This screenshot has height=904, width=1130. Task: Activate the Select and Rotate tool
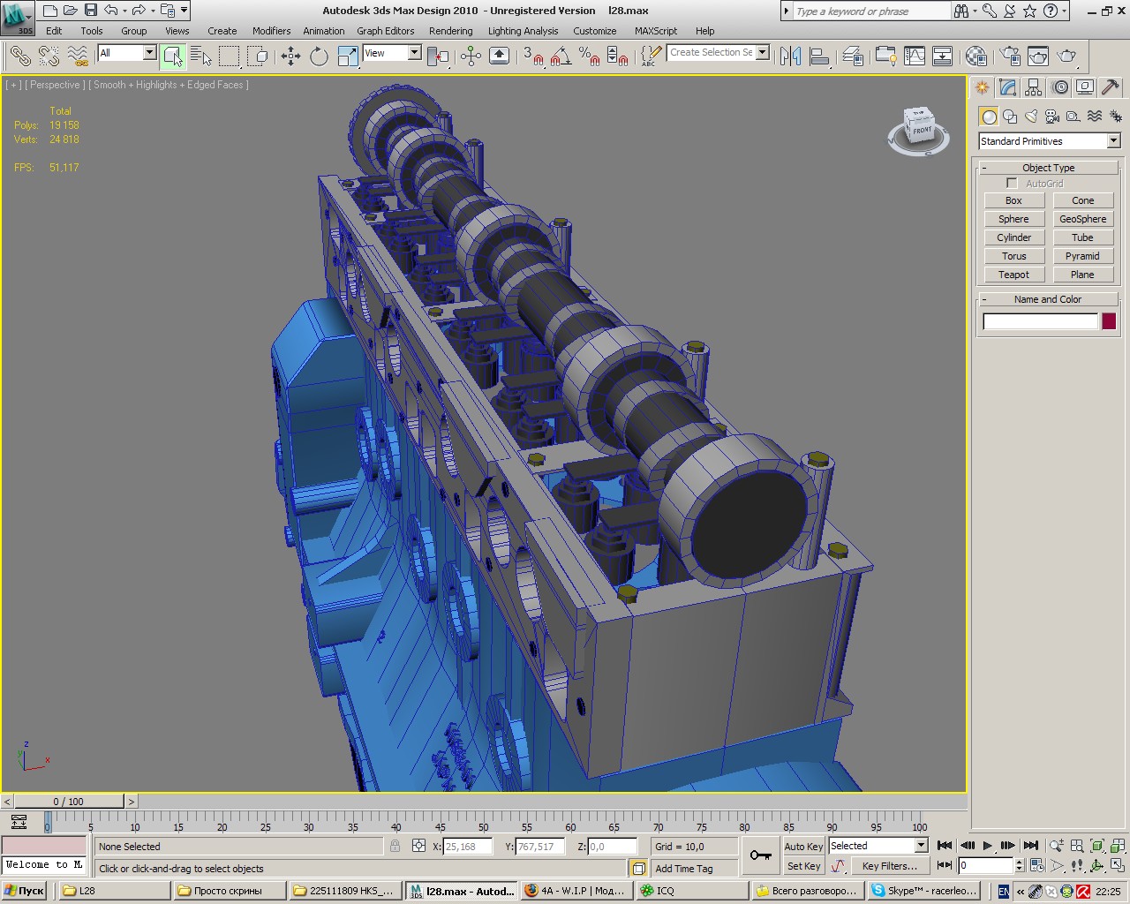point(319,56)
